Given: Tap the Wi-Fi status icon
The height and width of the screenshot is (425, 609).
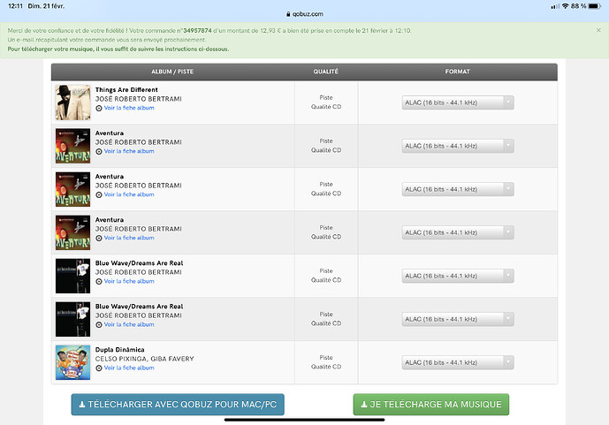Looking at the screenshot, I should click(565, 6).
